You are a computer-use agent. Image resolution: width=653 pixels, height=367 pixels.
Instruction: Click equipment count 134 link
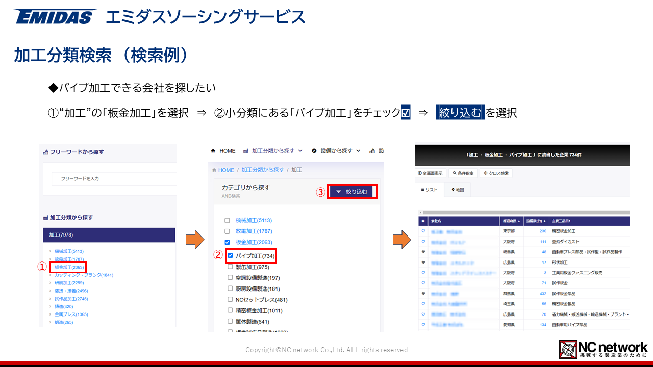543,325
